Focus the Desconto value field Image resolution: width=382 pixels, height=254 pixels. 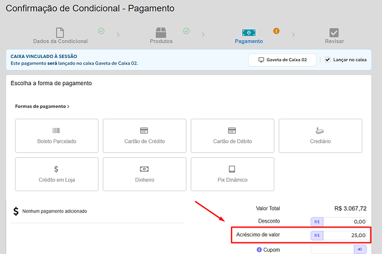[x=345, y=221]
